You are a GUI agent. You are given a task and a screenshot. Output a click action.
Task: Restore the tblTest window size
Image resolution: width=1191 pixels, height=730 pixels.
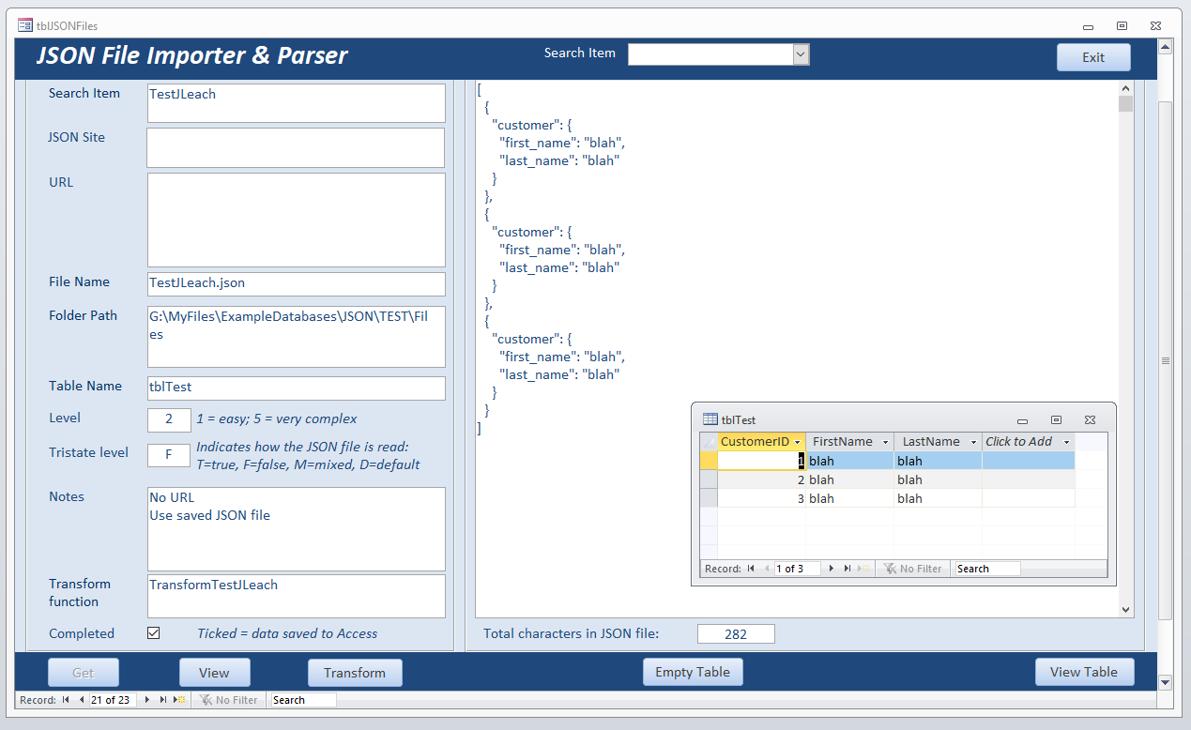click(1056, 420)
